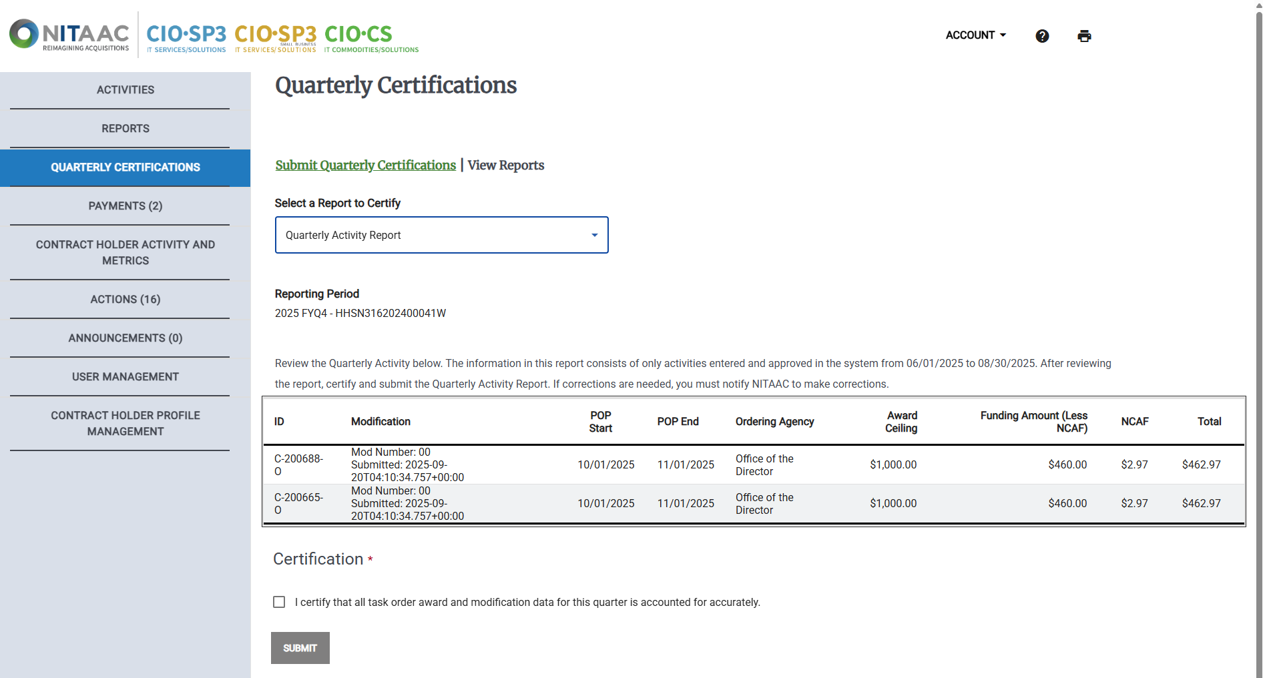Switch to View Reports
The image size is (1263, 678).
coord(505,165)
